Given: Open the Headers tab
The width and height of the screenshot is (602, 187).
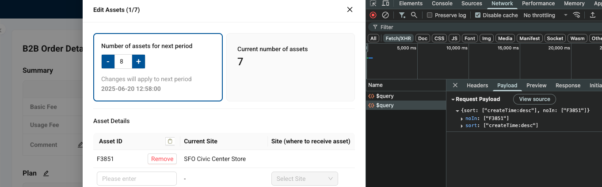Looking at the screenshot, I should pyautogui.click(x=477, y=85).
